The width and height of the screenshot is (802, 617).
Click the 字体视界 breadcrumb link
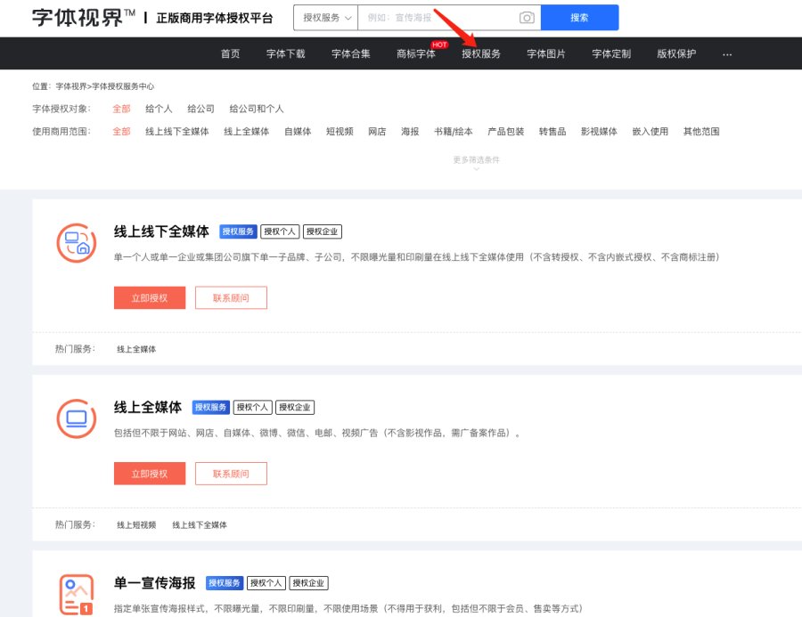pos(70,86)
